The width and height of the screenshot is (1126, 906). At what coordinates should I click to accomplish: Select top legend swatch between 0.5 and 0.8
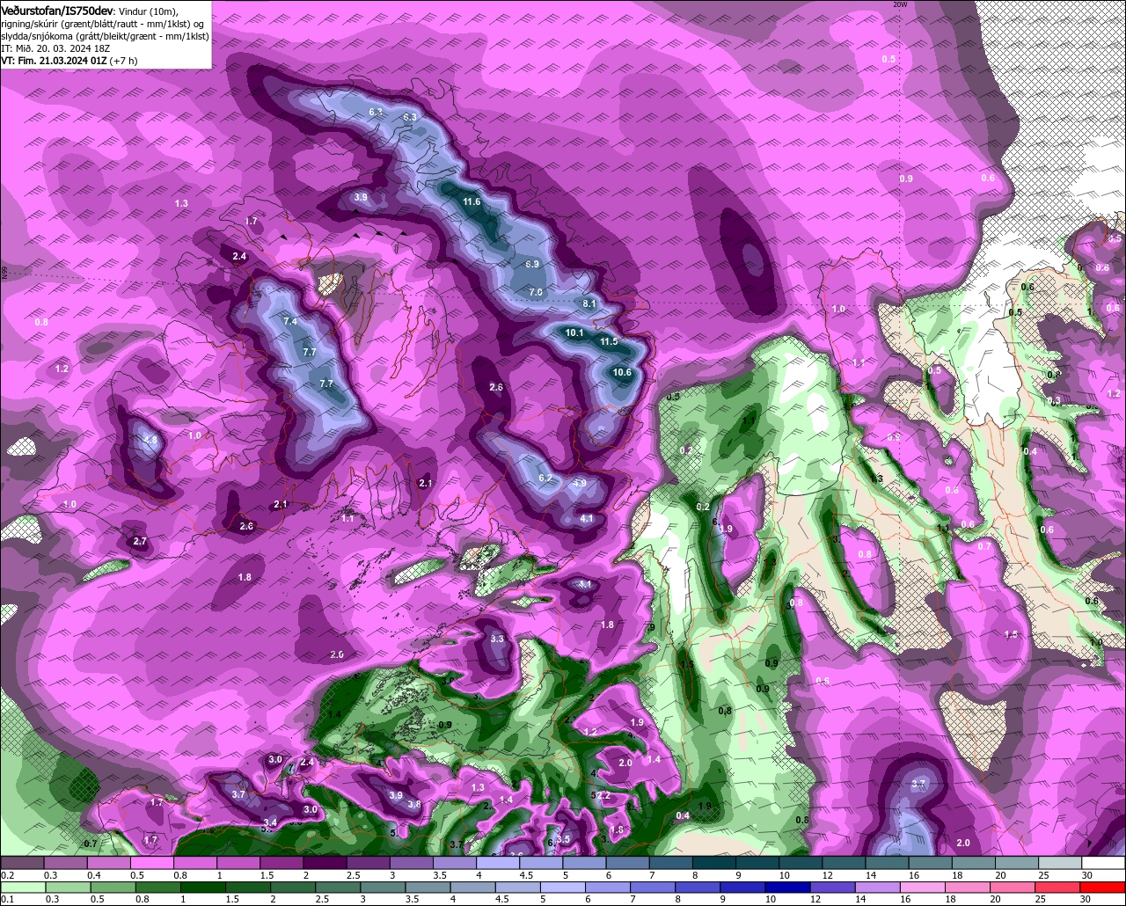click(x=151, y=863)
